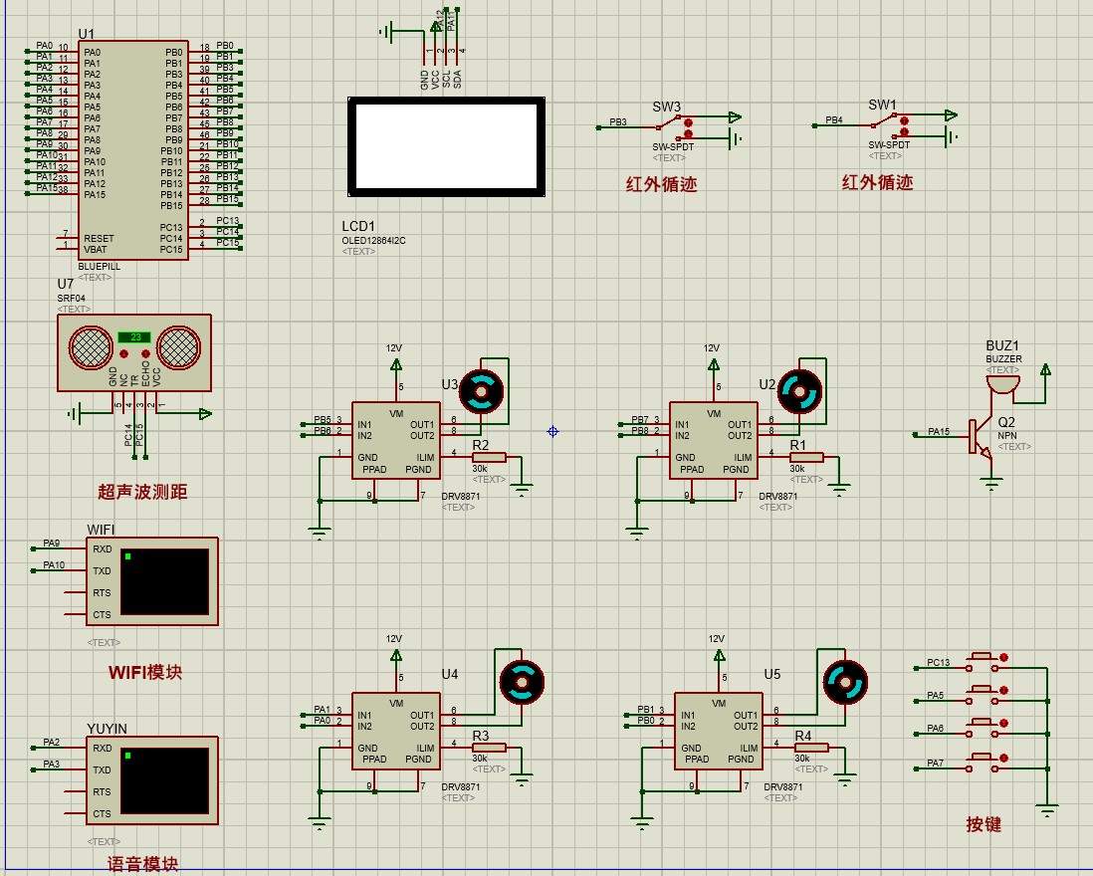
Task: Click the blue origin crosshair marker
Action: [552, 431]
